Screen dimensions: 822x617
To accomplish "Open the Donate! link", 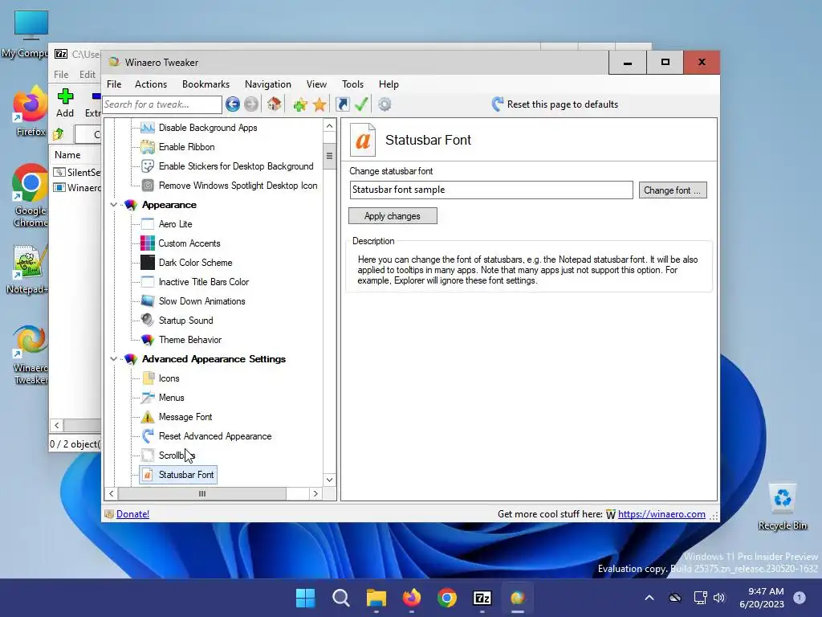I will click(x=132, y=514).
